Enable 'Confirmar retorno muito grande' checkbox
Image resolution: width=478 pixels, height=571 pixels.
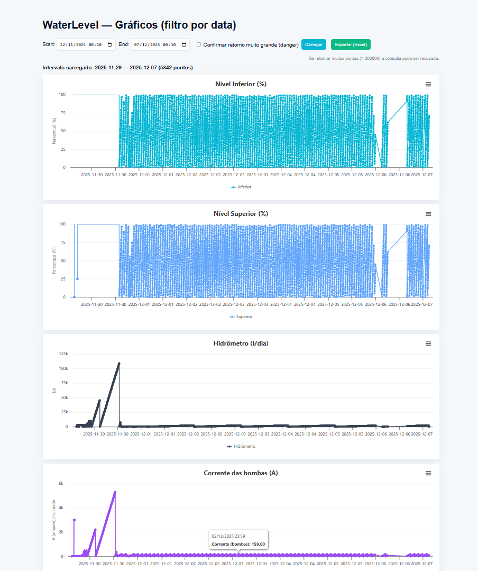[199, 45]
